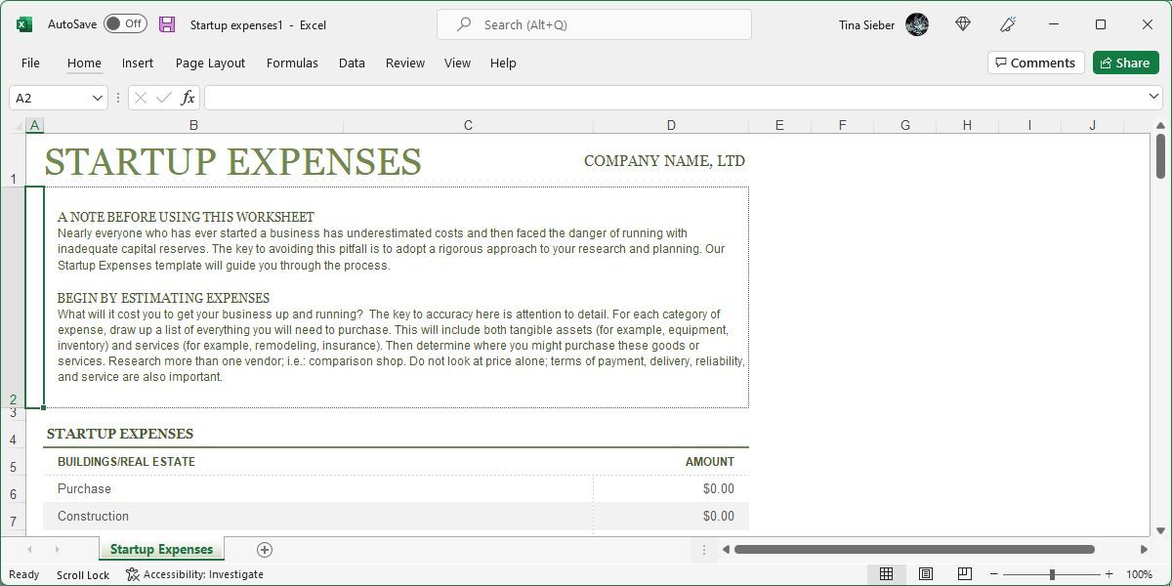Click the Save icon in title bar
The height and width of the screenshot is (586, 1172).
coord(166,24)
